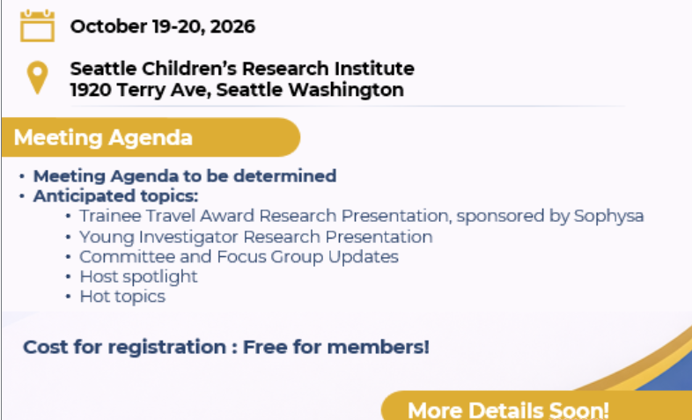Click Seattle Children's Research Institute venue name

click(242, 69)
